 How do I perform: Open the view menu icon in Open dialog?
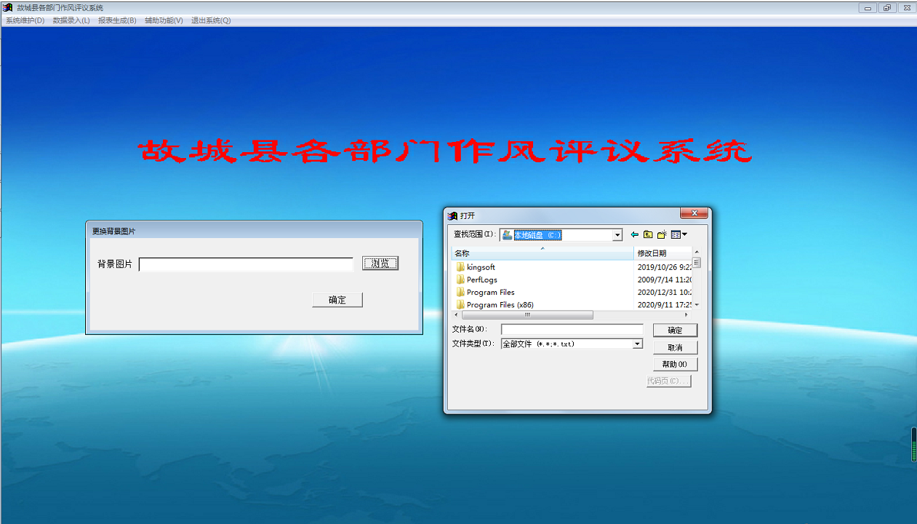tap(679, 234)
